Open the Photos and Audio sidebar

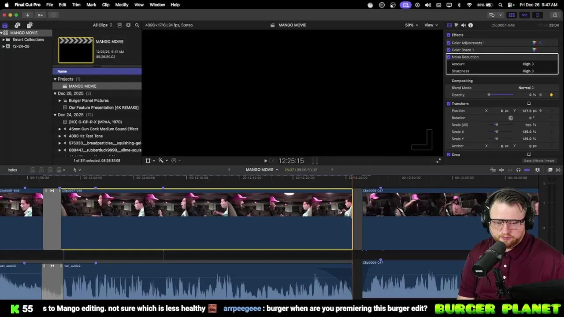point(17,25)
